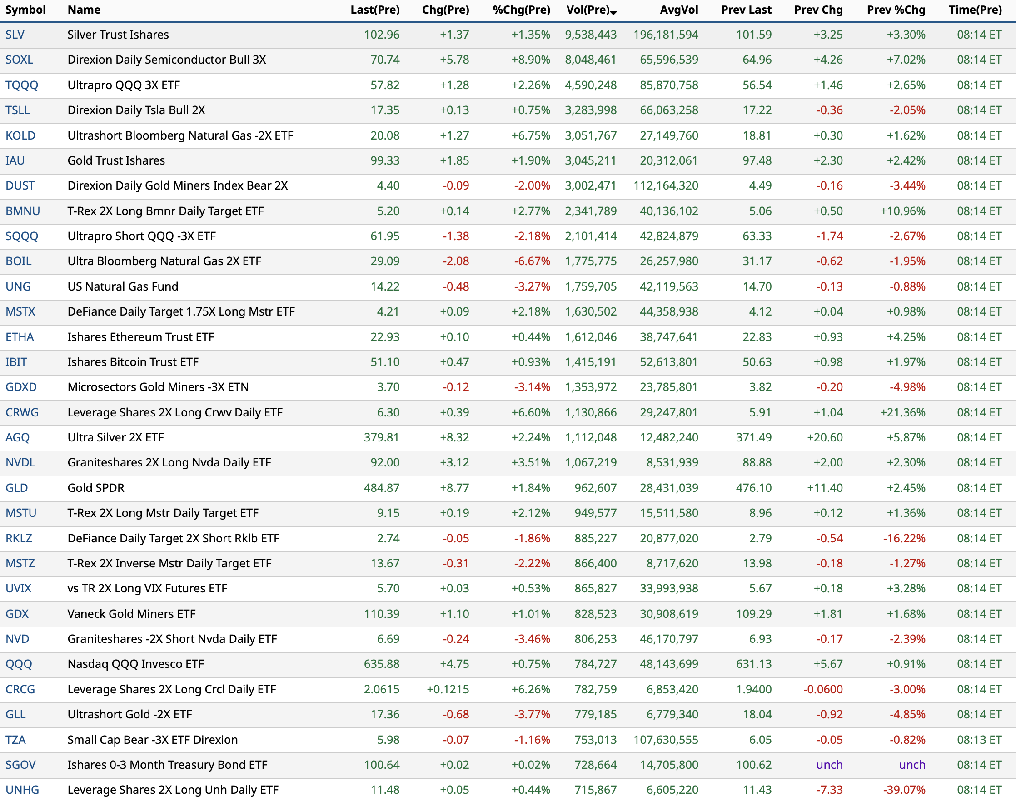Open the SLV symbol link
The image size is (1016, 802).
point(15,35)
